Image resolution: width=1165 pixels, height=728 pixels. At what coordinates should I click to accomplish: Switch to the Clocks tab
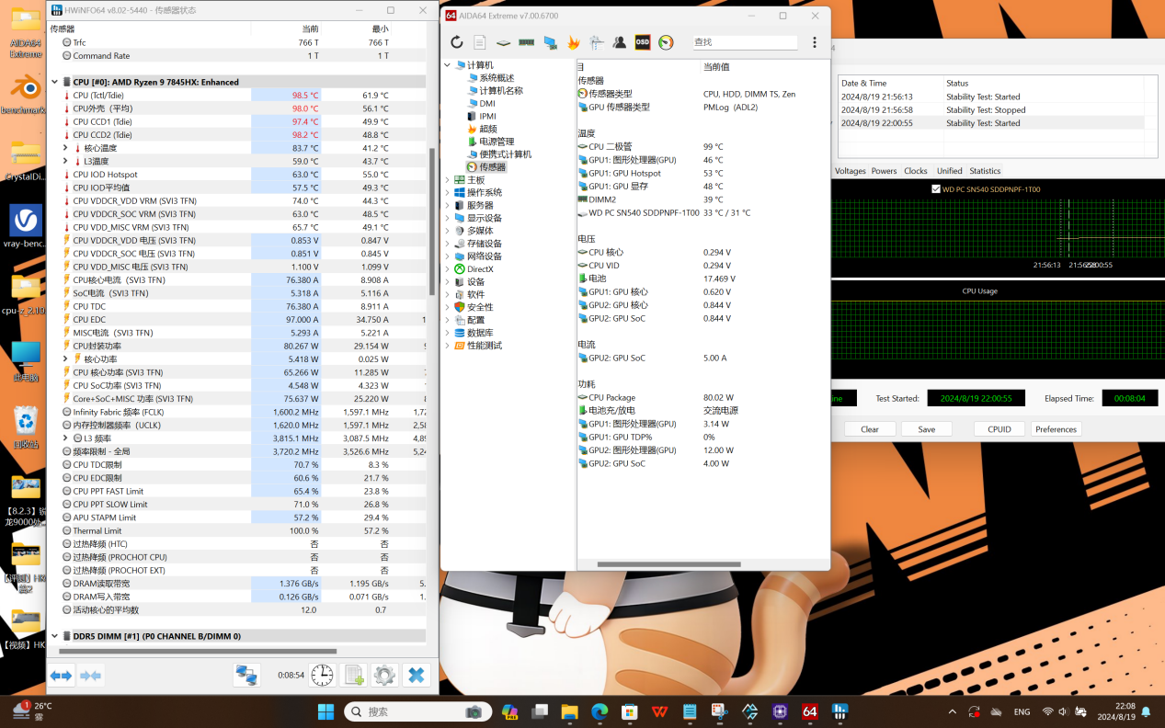(915, 171)
